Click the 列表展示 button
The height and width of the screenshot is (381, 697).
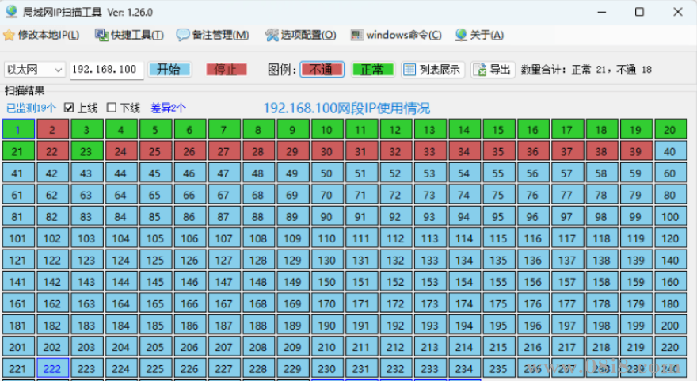pyautogui.click(x=432, y=70)
